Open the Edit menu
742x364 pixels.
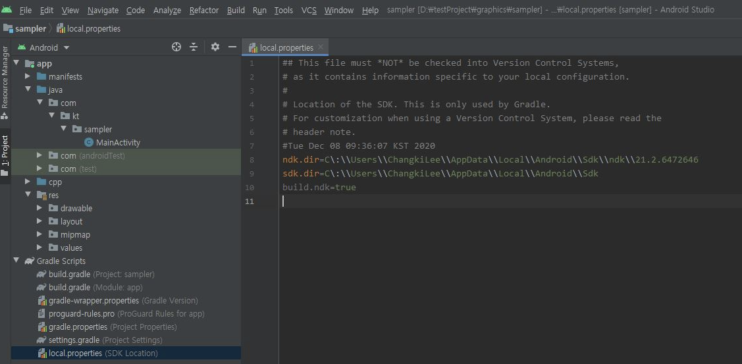46,10
